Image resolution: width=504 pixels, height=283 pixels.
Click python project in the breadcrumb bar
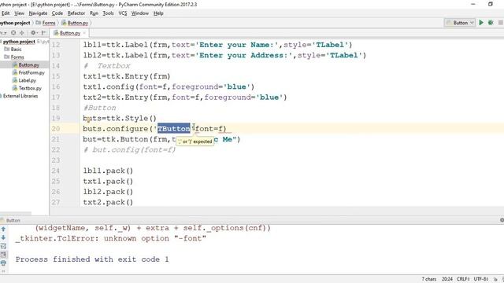(x=15, y=23)
